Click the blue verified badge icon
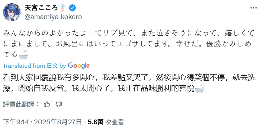The width and height of the screenshot is (262, 130). point(72,8)
